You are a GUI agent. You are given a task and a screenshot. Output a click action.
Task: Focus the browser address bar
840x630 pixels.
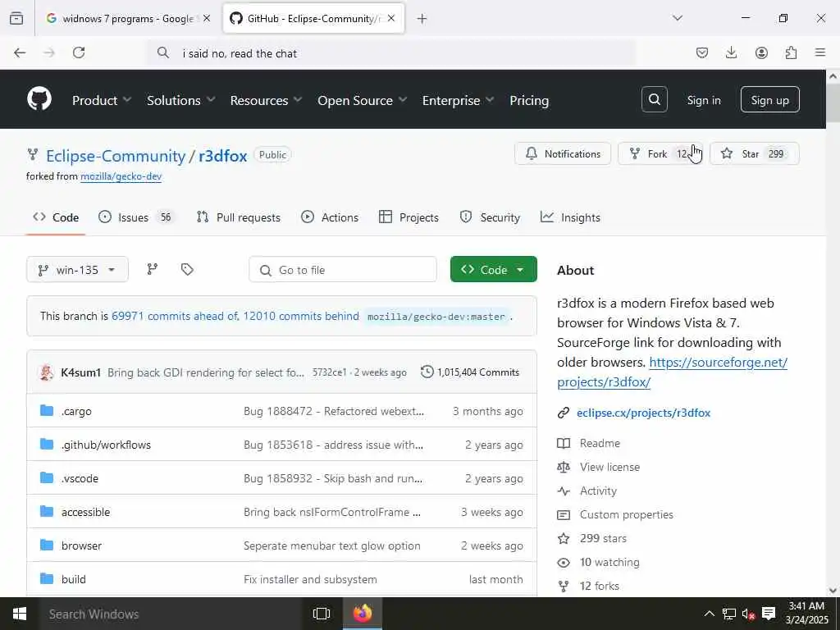(x=391, y=53)
